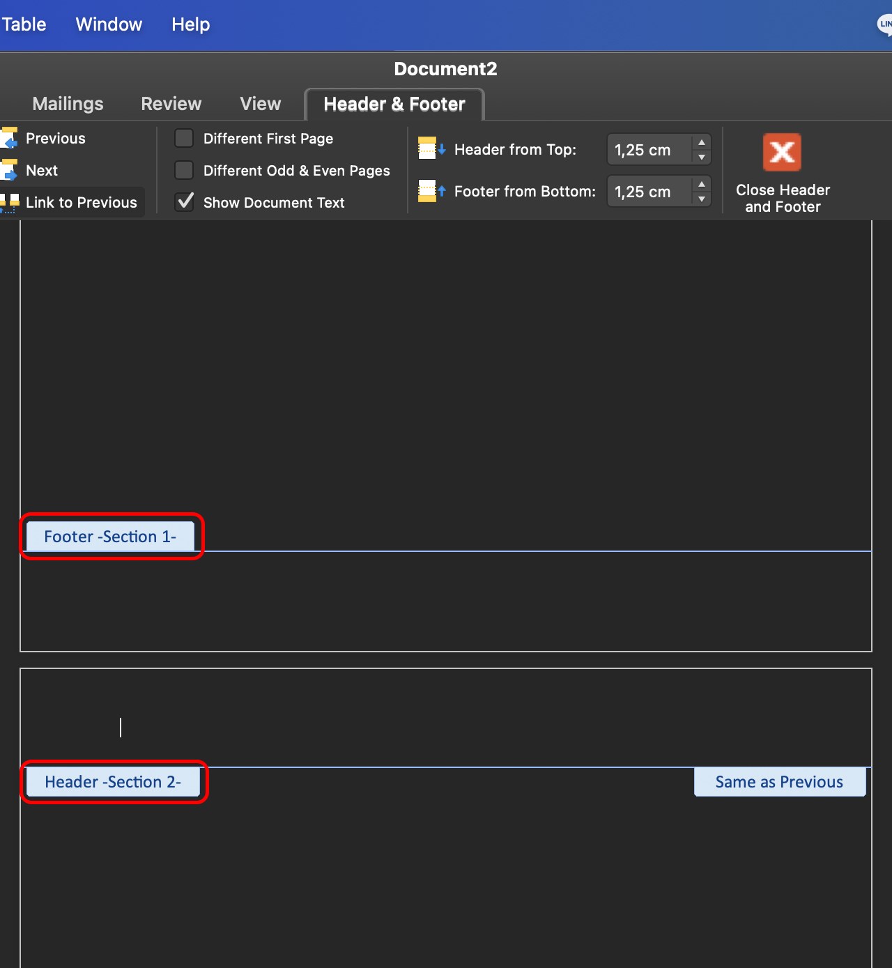The image size is (892, 968).
Task: Click the Footer -Section 1- label
Action: 110,537
